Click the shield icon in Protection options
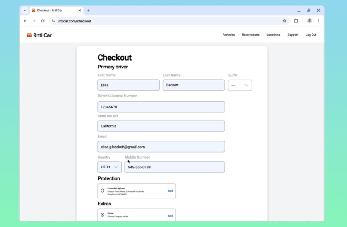Image resolution: width=347 pixels, height=227 pixels. (x=103, y=190)
